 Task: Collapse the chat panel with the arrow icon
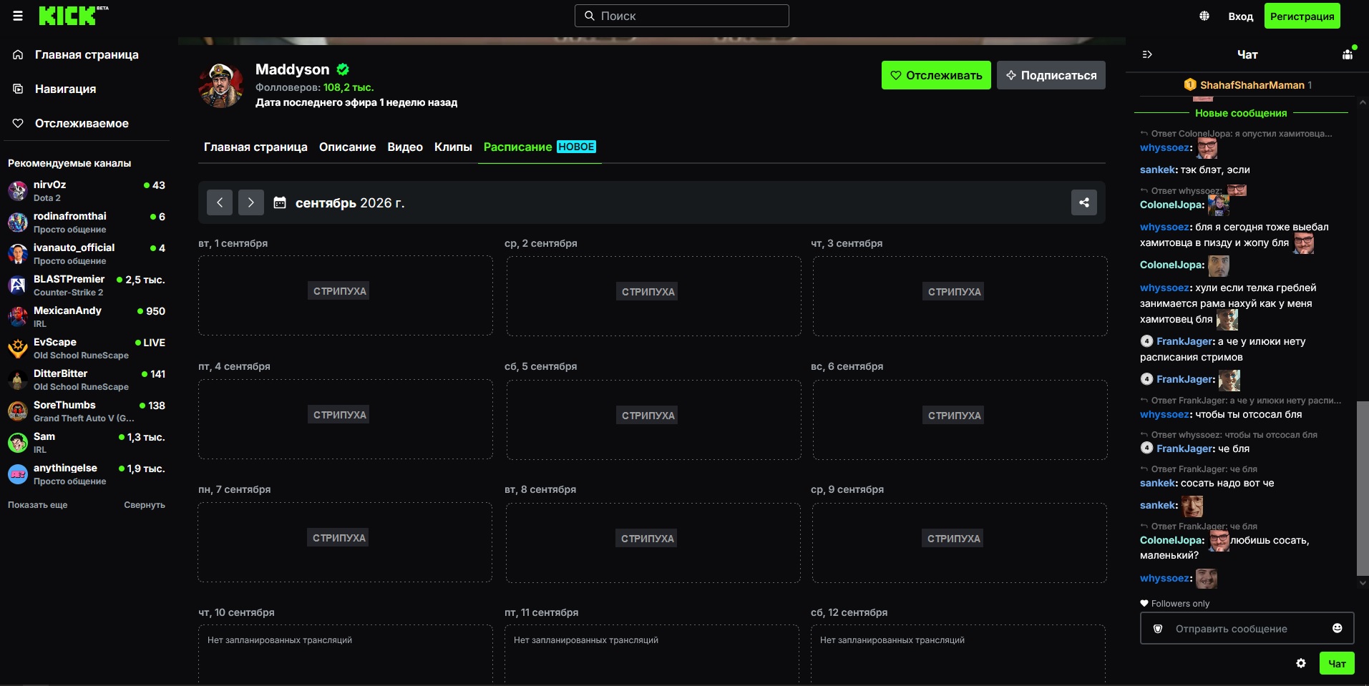tap(1147, 54)
